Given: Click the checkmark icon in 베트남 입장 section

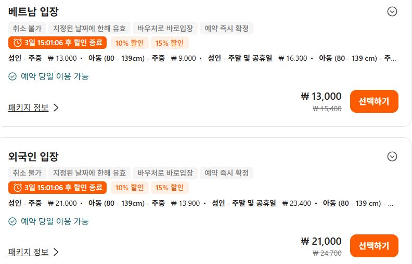Looking at the screenshot, I should 13,76.
